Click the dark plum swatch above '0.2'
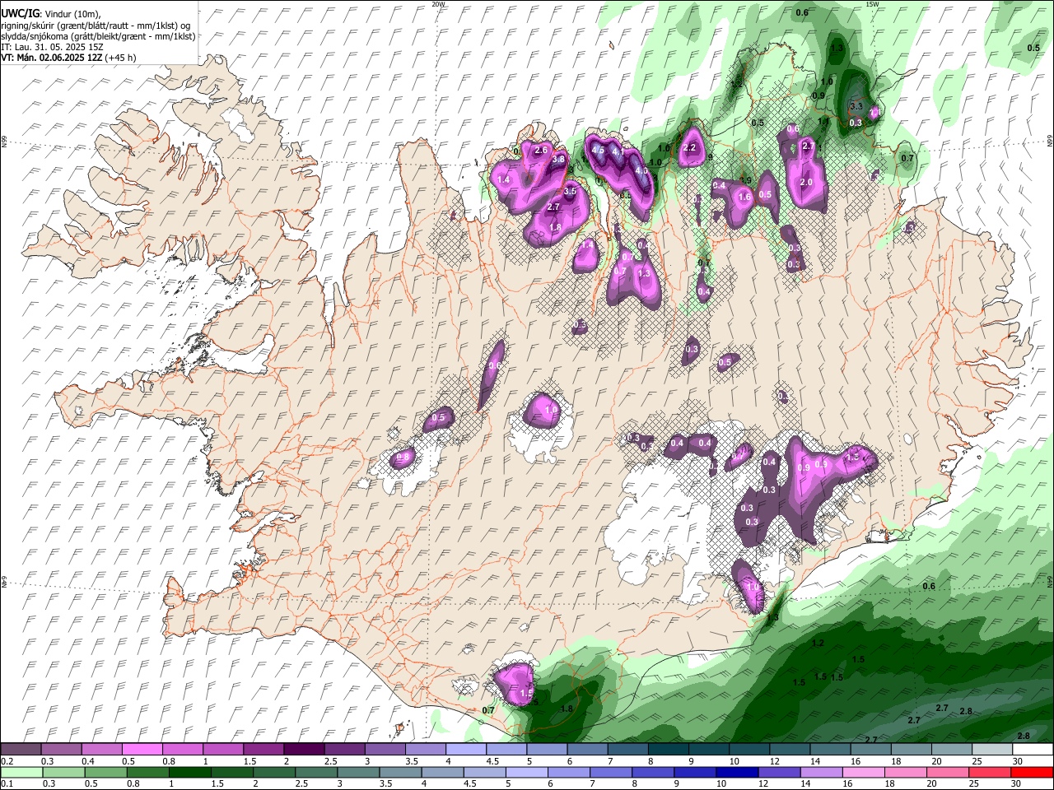Screen dimensions: 1054x790 [x=21, y=750]
